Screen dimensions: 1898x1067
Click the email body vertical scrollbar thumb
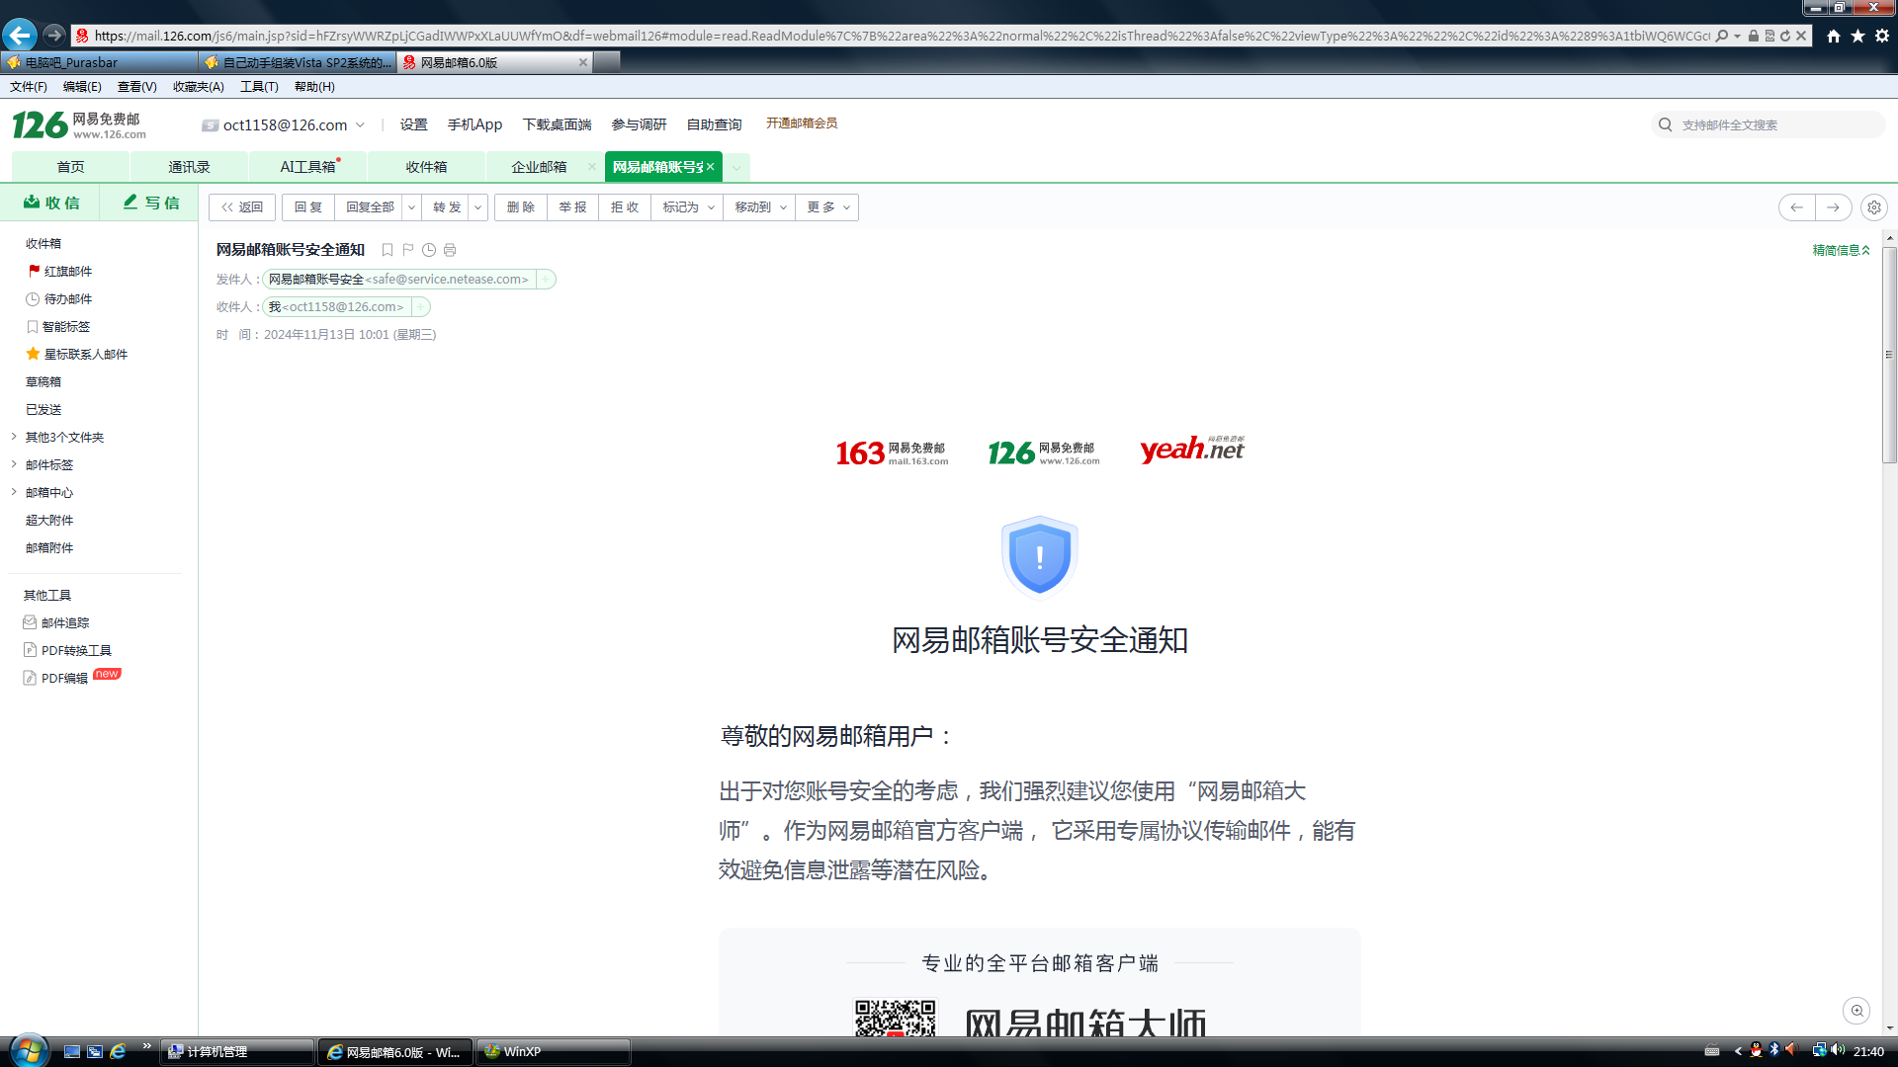pos(1890,355)
